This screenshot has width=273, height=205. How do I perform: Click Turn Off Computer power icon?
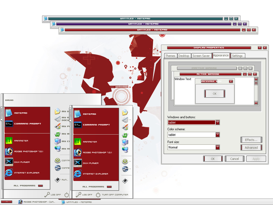(98, 195)
